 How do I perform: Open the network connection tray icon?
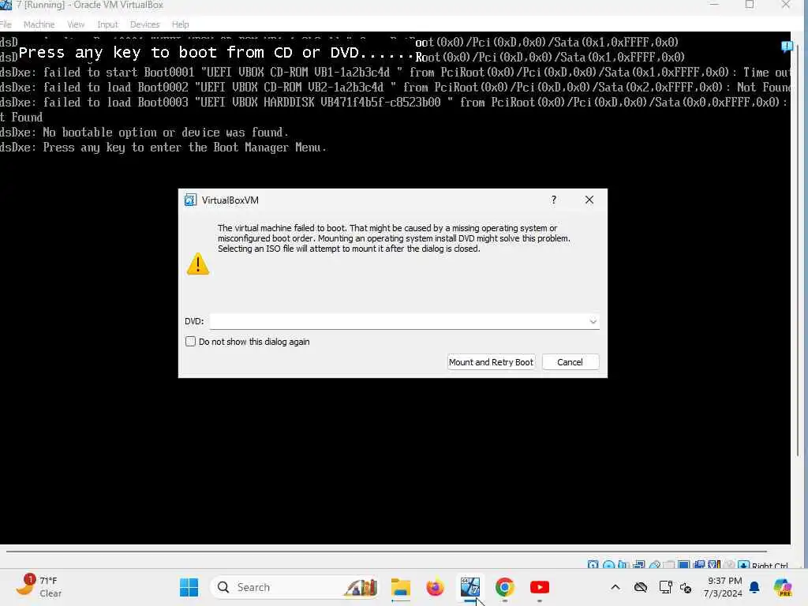pyautogui.click(x=665, y=587)
